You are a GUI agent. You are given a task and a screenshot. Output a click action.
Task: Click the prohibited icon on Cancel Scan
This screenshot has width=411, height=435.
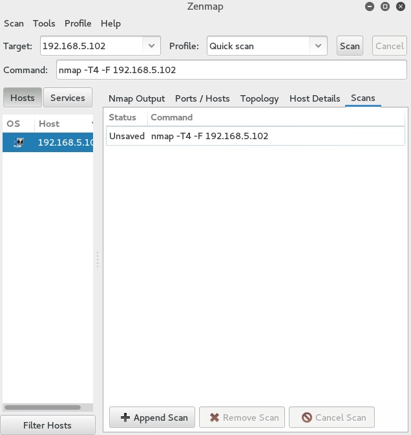pyautogui.click(x=307, y=418)
